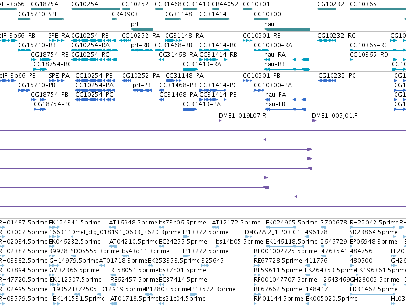Select the SPE-PA protein feature
406x306 pixels.
[x=56, y=81]
